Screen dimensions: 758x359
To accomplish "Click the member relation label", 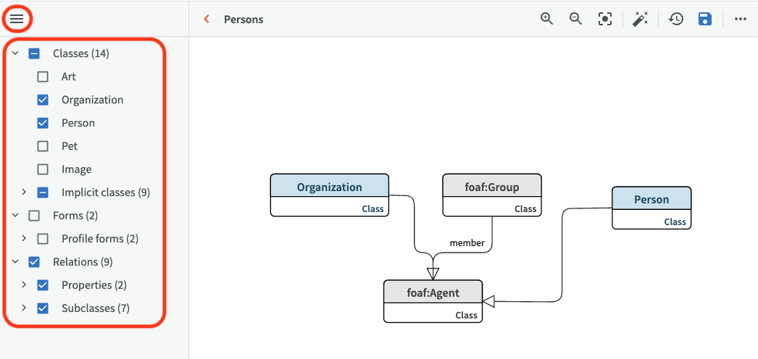I will pos(467,243).
